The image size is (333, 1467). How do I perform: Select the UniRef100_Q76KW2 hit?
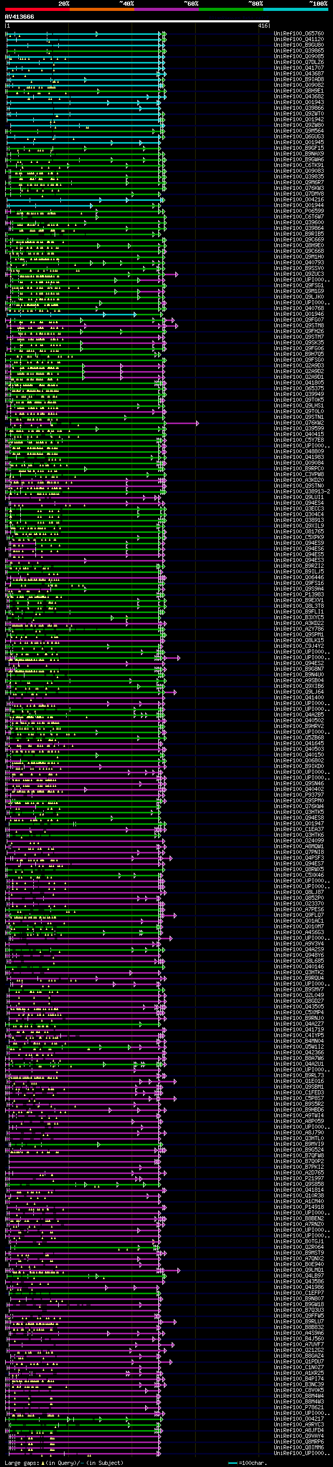299,423
